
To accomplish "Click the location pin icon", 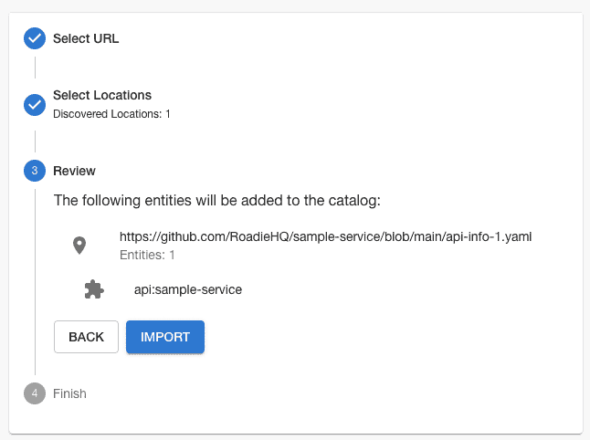I will click(79, 246).
